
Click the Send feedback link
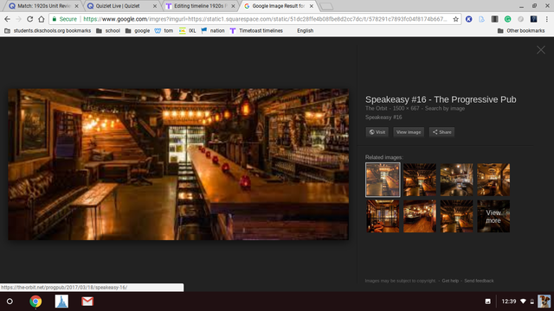pos(479,281)
